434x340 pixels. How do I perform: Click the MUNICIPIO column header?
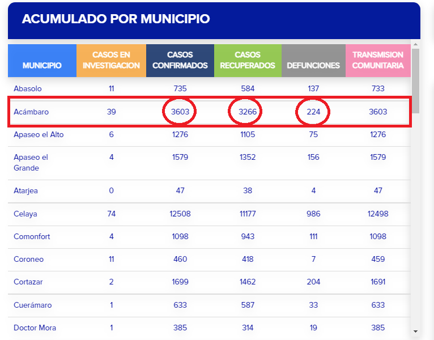click(42, 65)
